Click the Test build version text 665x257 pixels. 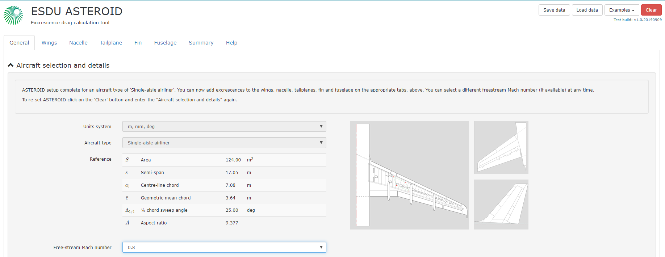(x=637, y=20)
